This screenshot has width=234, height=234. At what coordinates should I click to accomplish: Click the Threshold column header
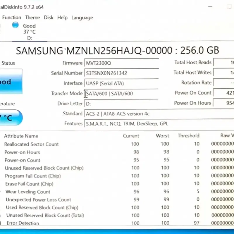(x=188, y=135)
